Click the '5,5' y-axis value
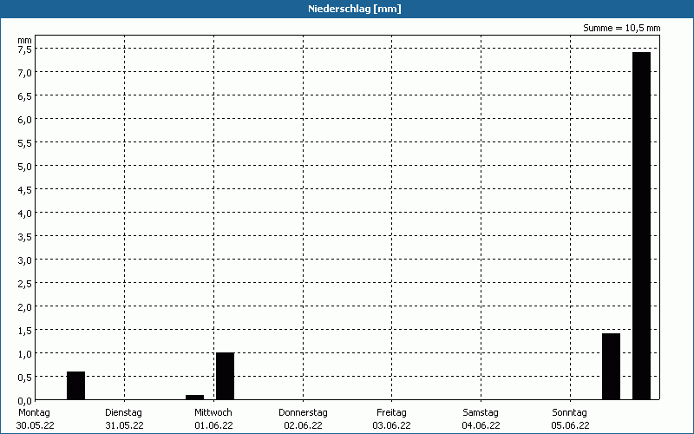 tap(25, 143)
